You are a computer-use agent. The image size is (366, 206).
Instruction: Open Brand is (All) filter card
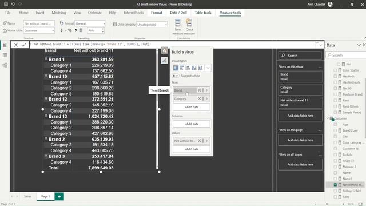300,77
